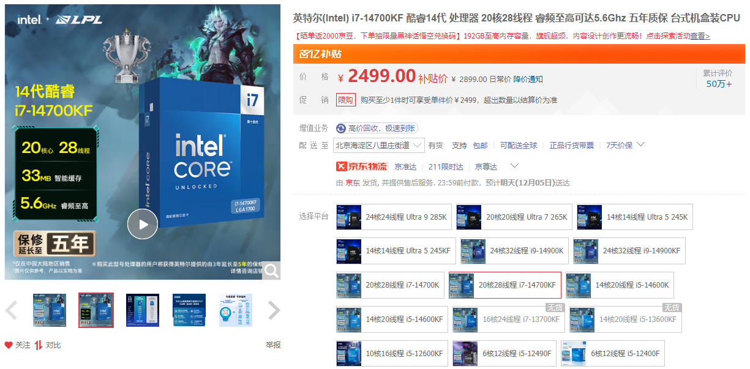Click the 可配送全球 link
Screen dimensions: 750x369
[519, 145]
